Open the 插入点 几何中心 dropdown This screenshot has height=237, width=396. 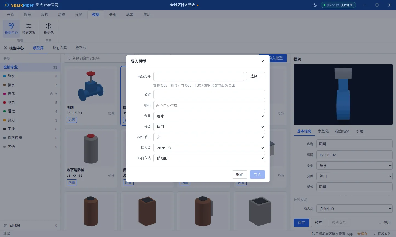(x=354, y=209)
